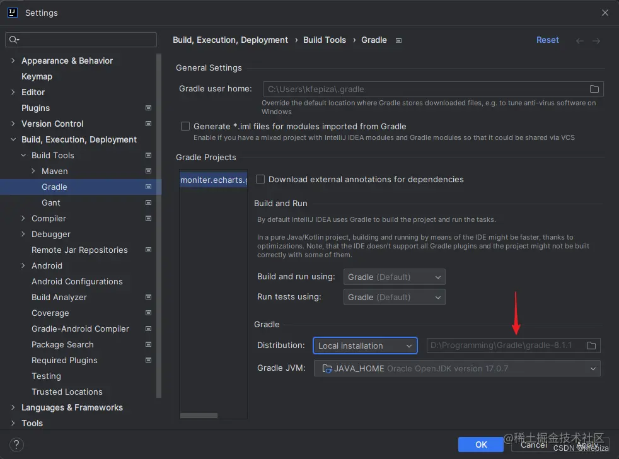This screenshot has width=619, height=459.
Task: Expand the Editor section
Action: pos(13,92)
